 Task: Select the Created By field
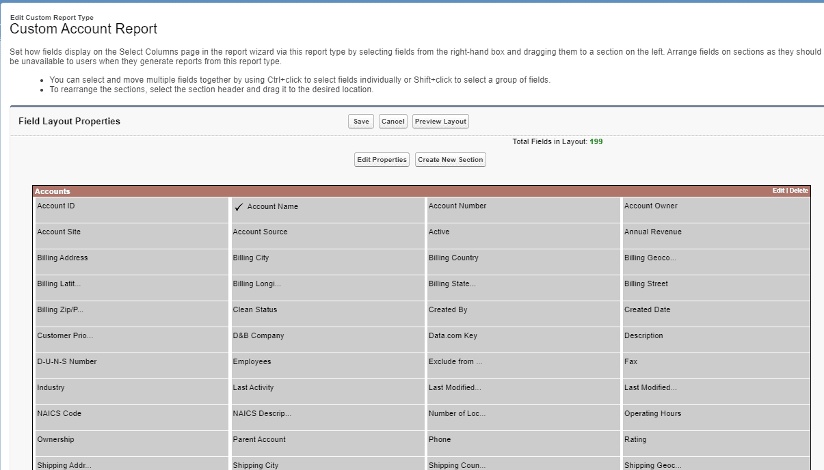coord(524,314)
